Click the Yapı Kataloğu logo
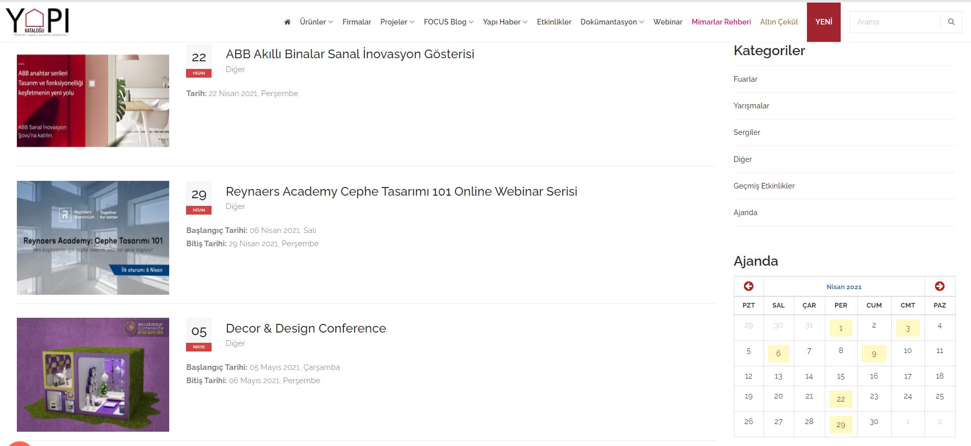This screenshot has height=446, width=971. click(x=37, y=21)
